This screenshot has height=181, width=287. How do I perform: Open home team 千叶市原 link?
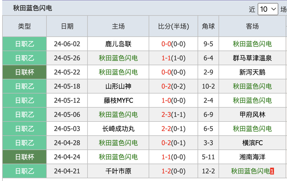point(118,171)
